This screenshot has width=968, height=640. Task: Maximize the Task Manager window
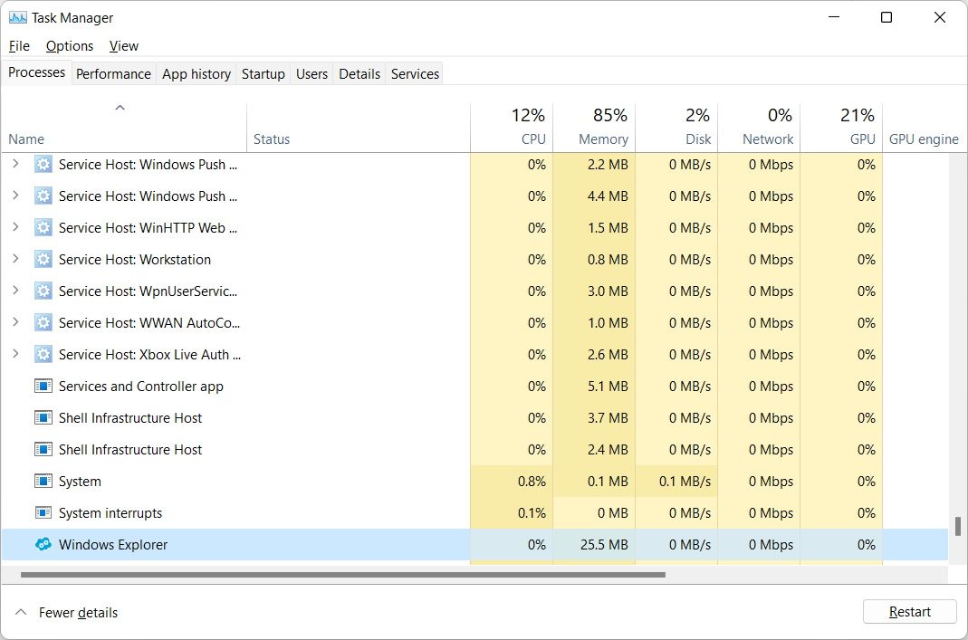coord(887,17)
